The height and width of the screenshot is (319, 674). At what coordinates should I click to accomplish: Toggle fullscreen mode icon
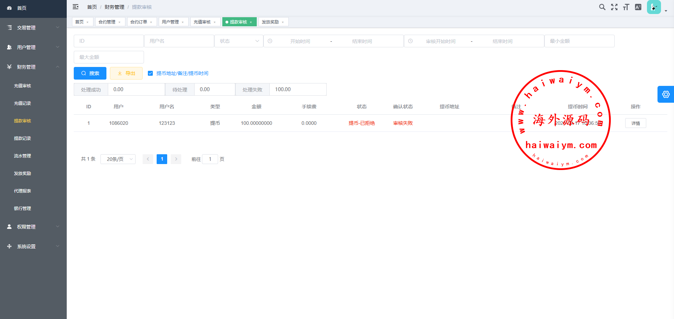[x=614, y=7]
